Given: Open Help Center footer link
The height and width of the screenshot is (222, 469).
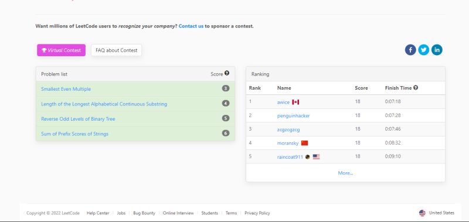Looking at the screenshot, I should [x=98, y=213].
